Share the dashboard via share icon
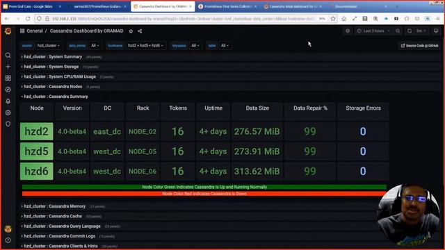 click(x=140, y=31)
